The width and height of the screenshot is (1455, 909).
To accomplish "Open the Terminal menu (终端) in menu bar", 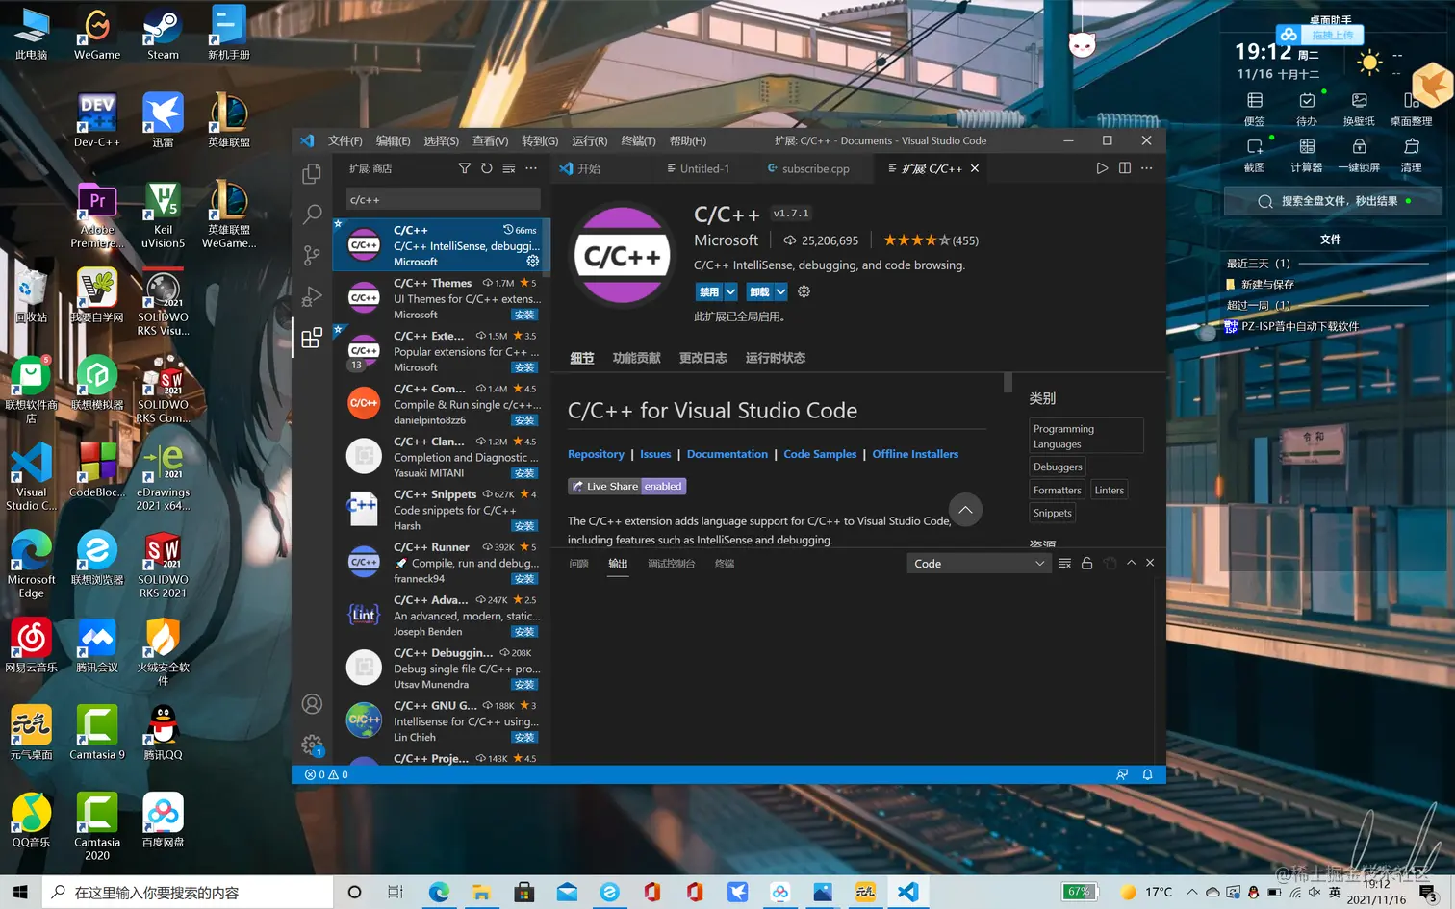I will point(638,140).
